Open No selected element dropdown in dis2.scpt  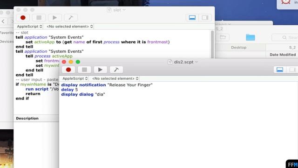[x=115, y=78]
